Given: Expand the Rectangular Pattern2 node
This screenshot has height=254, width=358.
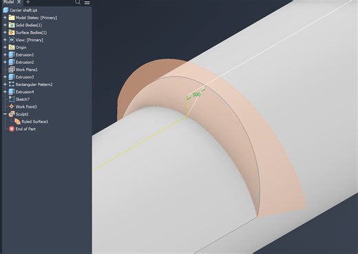Looking at the screenshot, I should (5, 84).
